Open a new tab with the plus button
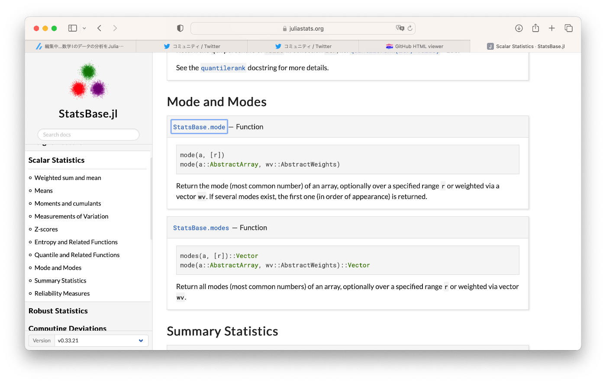Screen dimensions: 606x383 tap(552, 28)
